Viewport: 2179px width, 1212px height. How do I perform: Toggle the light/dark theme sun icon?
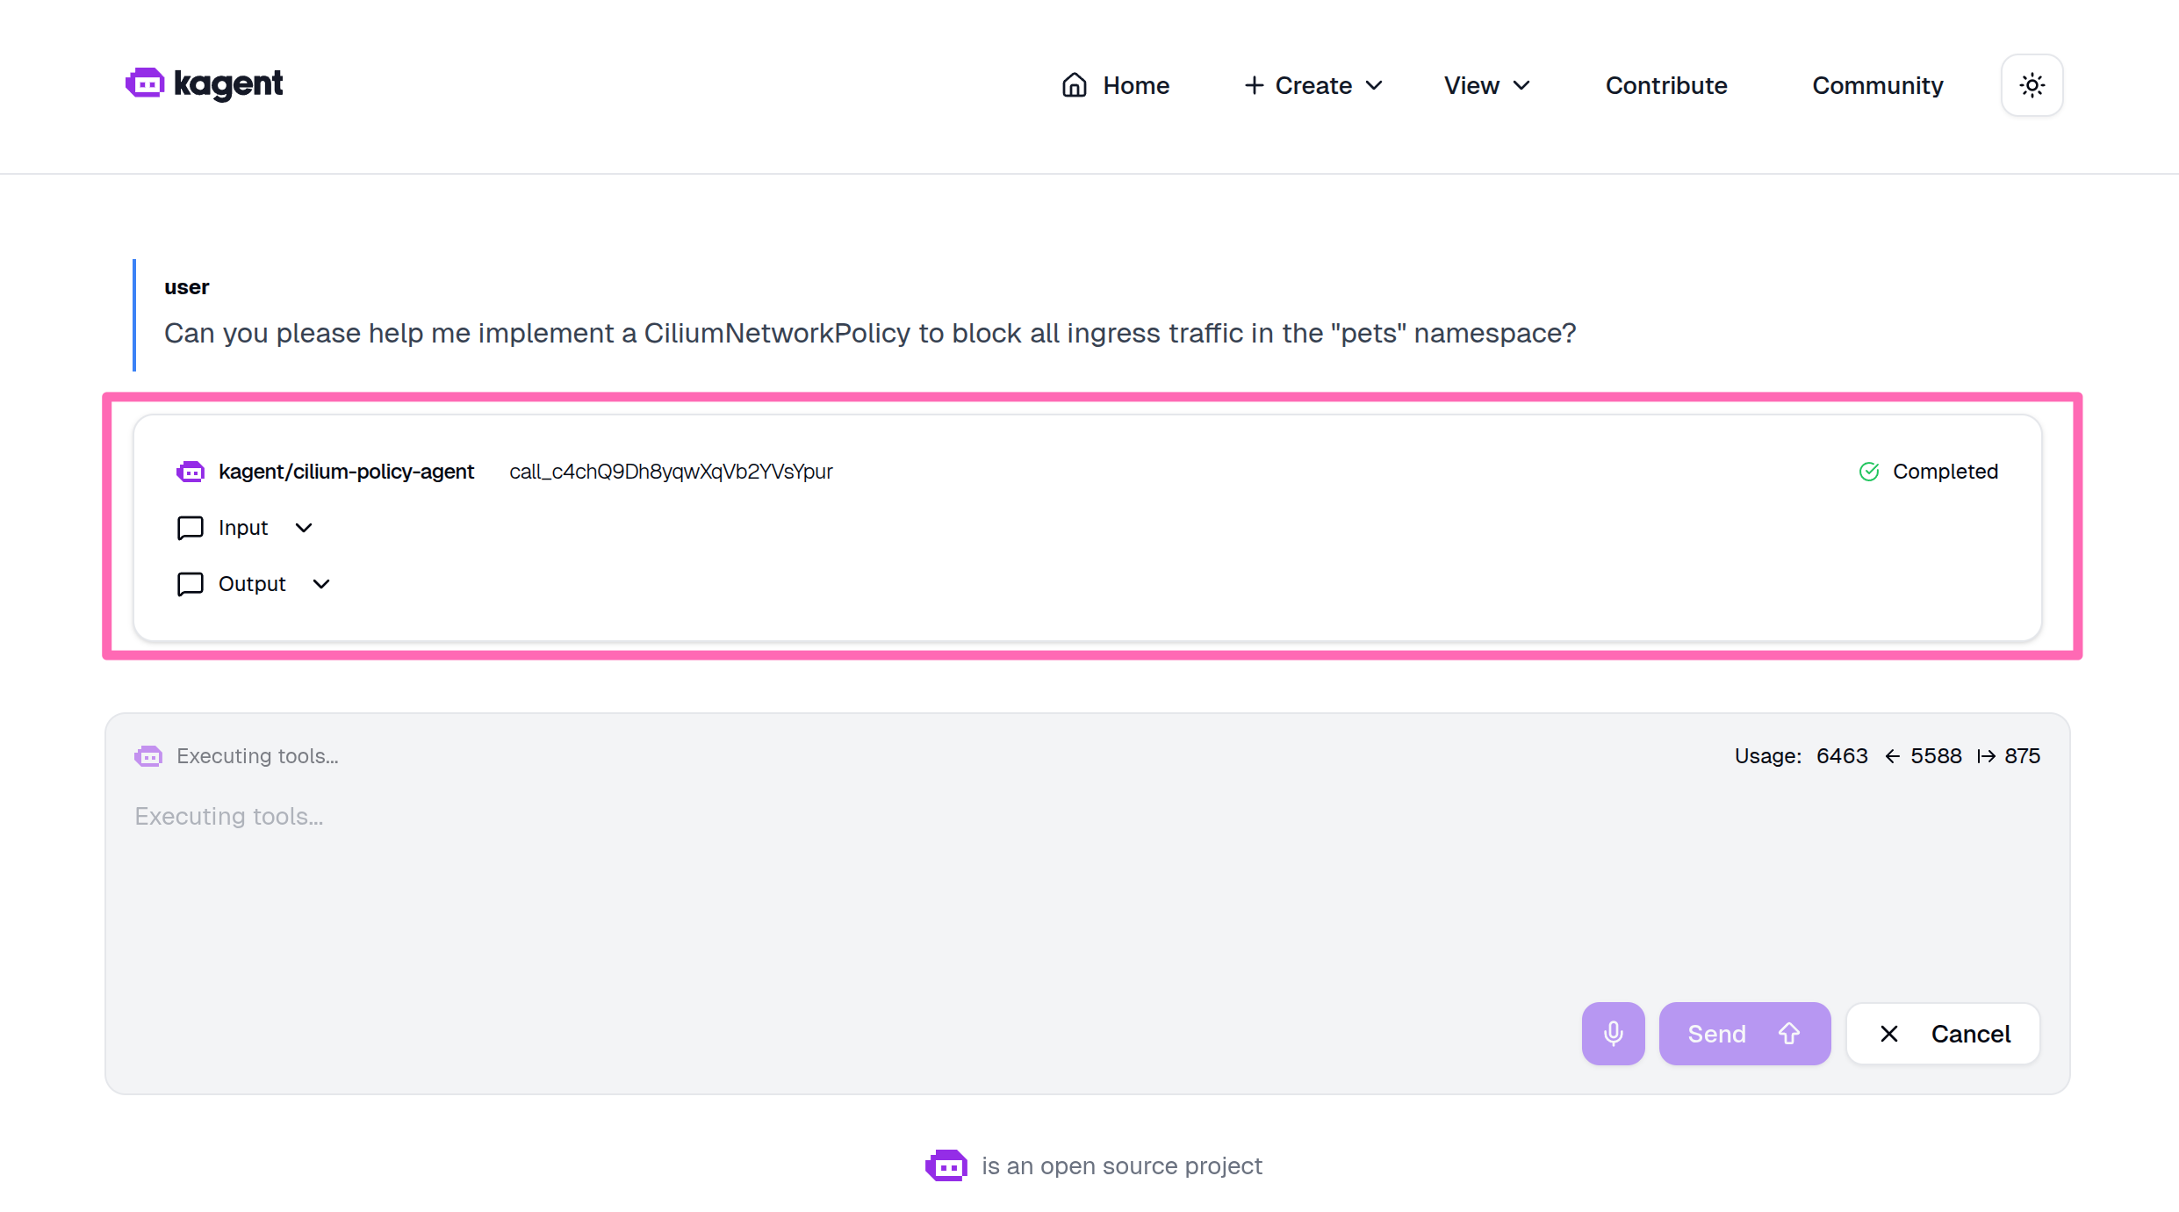[2032, 84]
